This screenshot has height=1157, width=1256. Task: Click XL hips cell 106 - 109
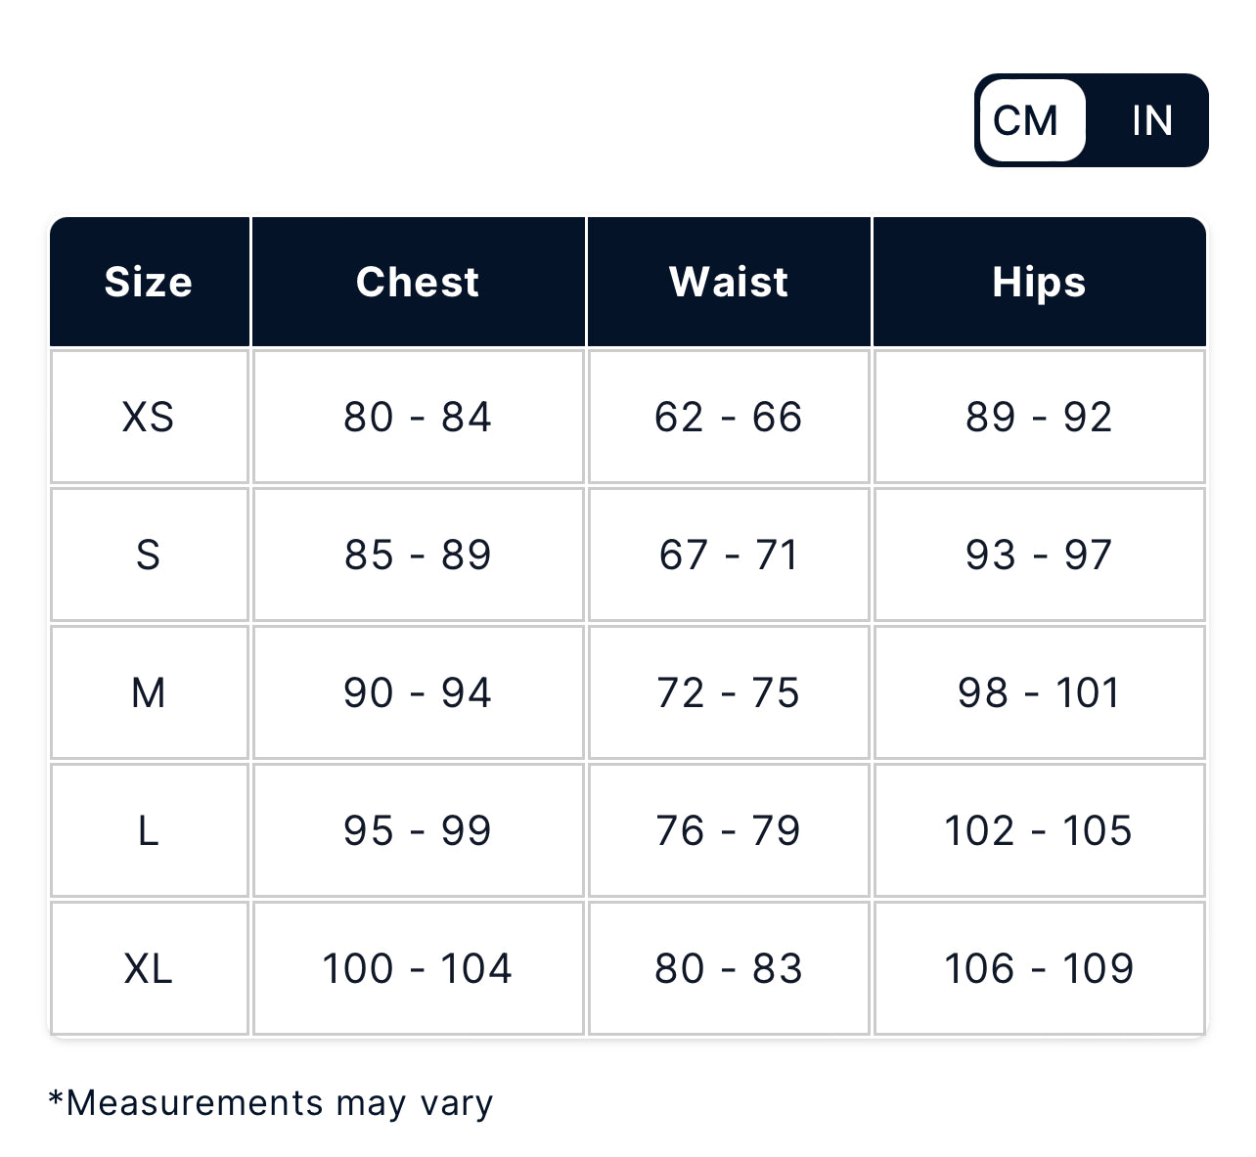pos(1039,968)
